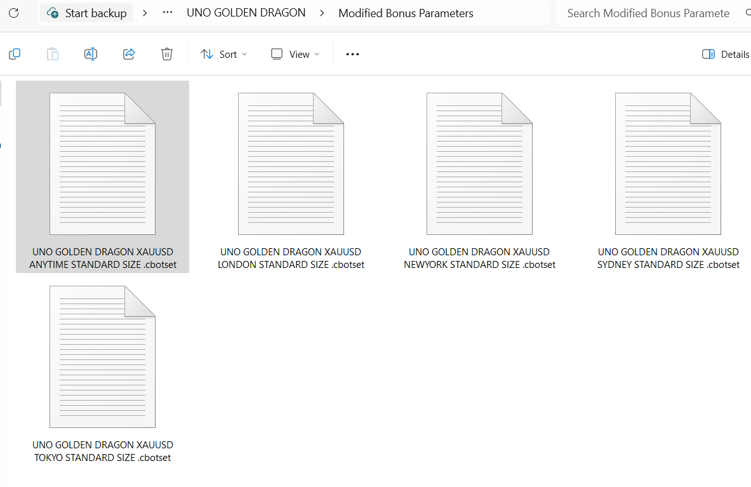Click the search magnifier icon
751x487 pixels.
click(x=746, y=13)
